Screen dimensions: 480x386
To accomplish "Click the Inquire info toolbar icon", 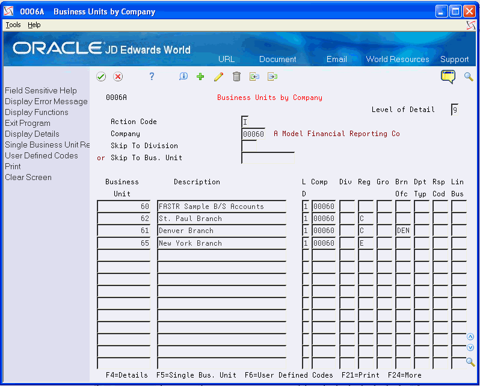I will pos(183,76).
